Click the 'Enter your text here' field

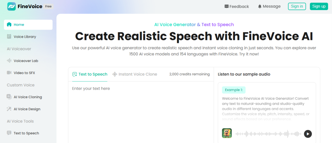pyautogui.click(x=141, y=112)
